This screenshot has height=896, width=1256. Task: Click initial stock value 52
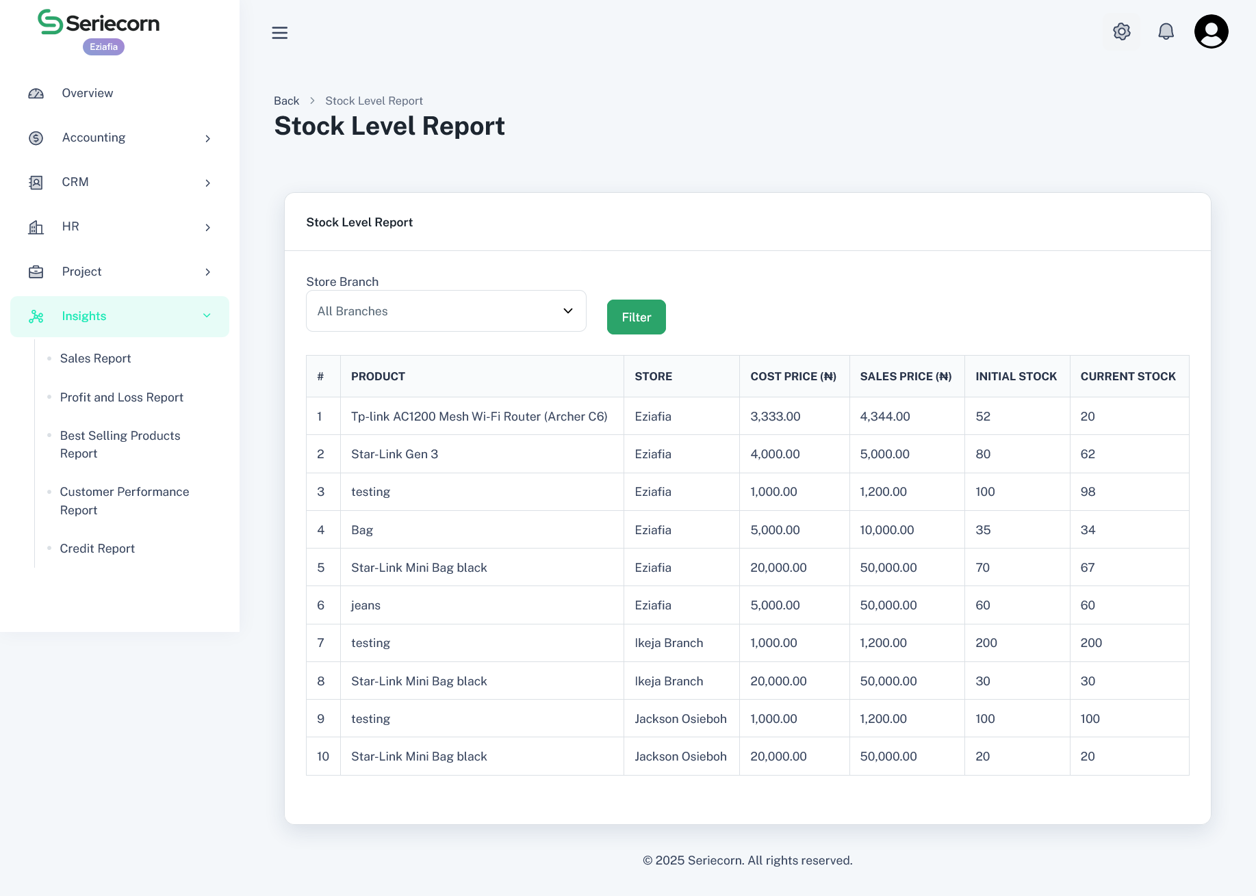tap(983, 417)
